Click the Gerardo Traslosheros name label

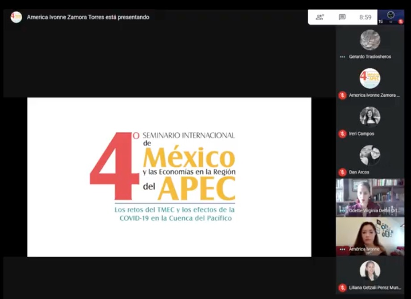tap(370, 57)
